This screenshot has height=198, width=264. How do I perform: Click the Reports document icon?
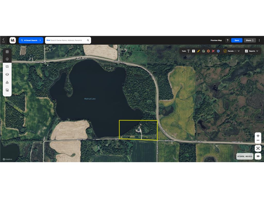pos(246,51)
